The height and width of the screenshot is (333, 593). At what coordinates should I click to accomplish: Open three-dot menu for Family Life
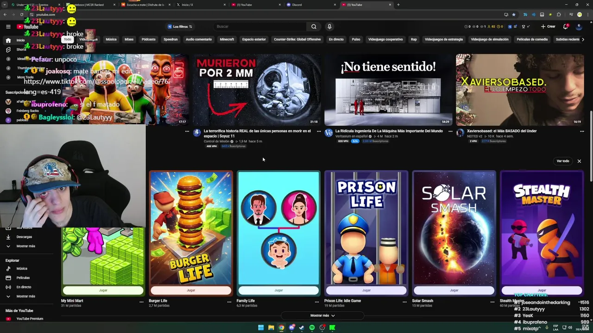[x=317, y=302]
